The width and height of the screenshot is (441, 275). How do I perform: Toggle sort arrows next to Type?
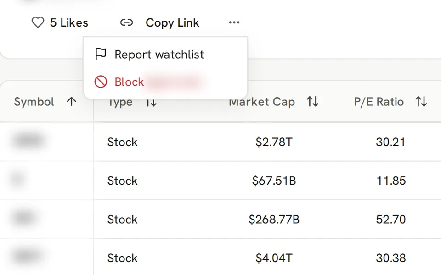pos(151,103)
